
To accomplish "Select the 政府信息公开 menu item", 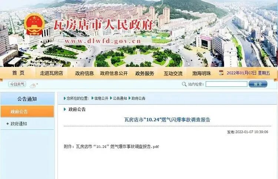I will [x=114, y=73].
